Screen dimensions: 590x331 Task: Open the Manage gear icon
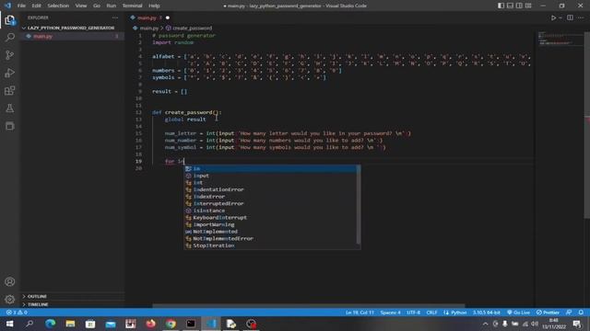click(10, 300)
